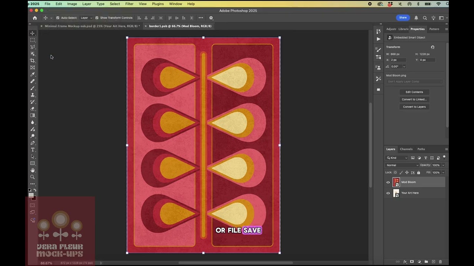Switch to the Channels tab
This screenshot has width=474, height=266.
tap(406, 149)
